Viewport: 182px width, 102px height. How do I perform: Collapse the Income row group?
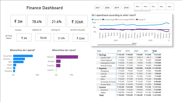(x=98, y=87)
